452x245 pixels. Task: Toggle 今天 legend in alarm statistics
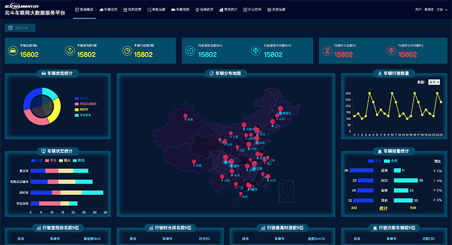tap(391, 161)
